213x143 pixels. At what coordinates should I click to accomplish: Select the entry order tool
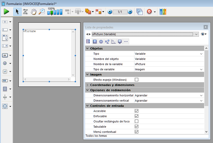[x=25, y=12]
